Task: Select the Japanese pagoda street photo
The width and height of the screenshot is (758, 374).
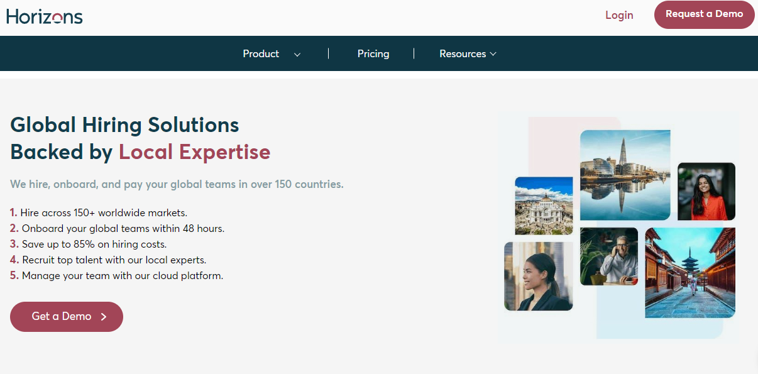Action: pos(690,273)
